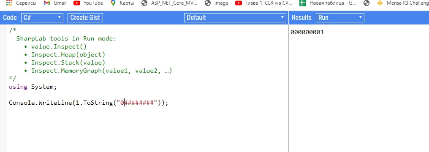Click the Code panel label
The image size is (429, 152).
10,17
